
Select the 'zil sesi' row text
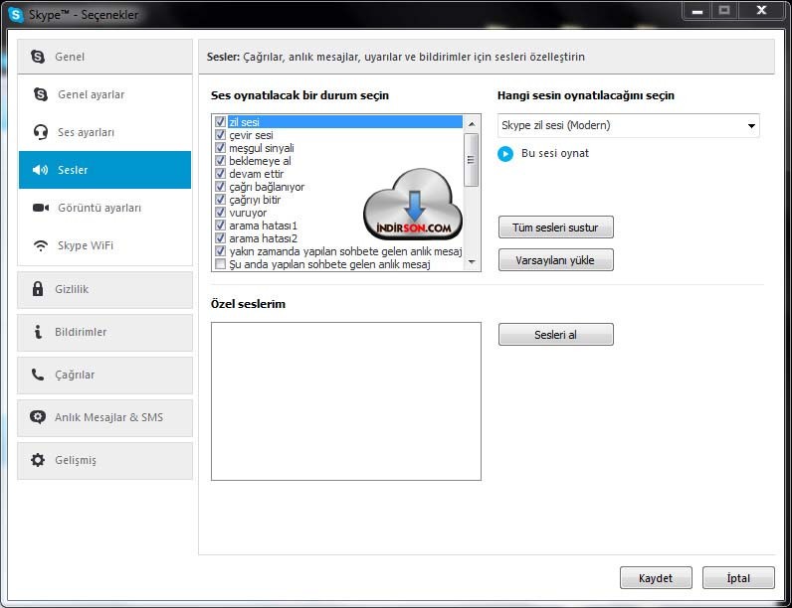tap(244, 122)
